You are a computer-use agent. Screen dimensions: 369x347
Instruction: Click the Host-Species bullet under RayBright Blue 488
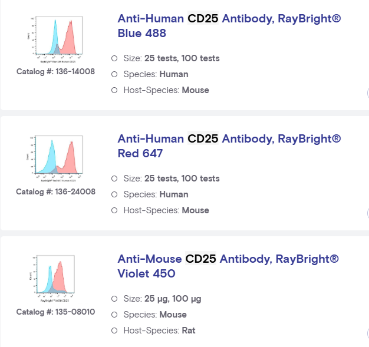114,90
